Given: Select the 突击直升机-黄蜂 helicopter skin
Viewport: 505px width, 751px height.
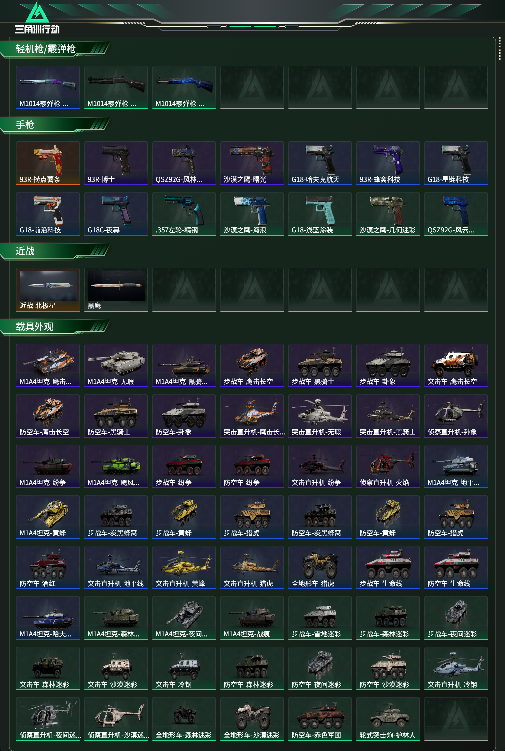Looking at the screenshot, I should click(184, 567).
